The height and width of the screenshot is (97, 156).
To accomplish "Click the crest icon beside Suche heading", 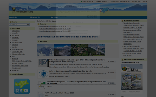I will (11, 22).
